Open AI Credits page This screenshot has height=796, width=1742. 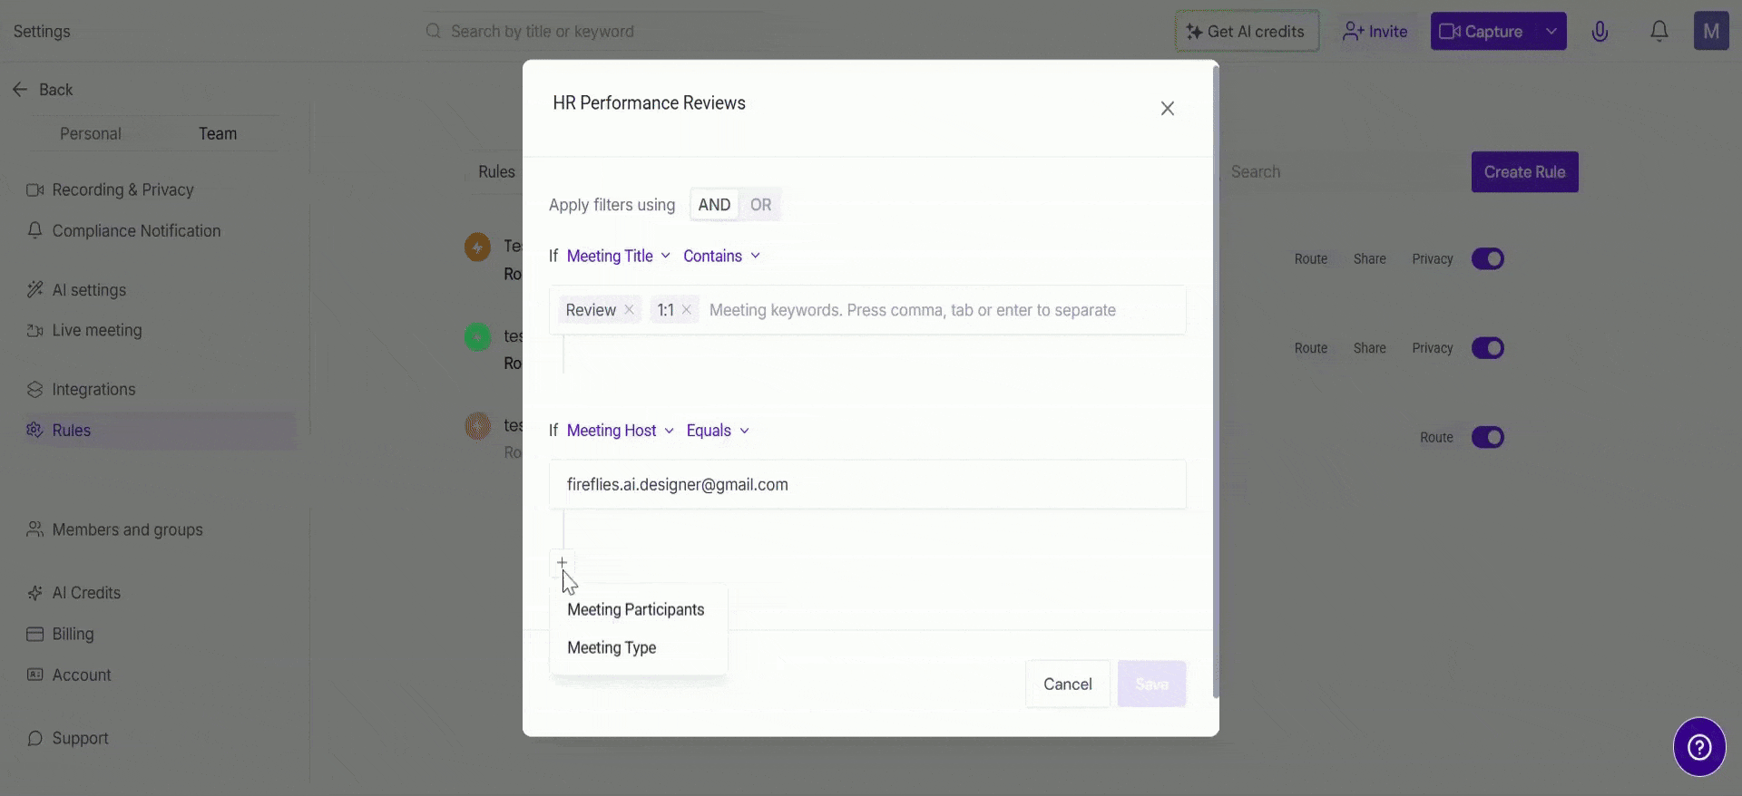(x=73, y=593)
